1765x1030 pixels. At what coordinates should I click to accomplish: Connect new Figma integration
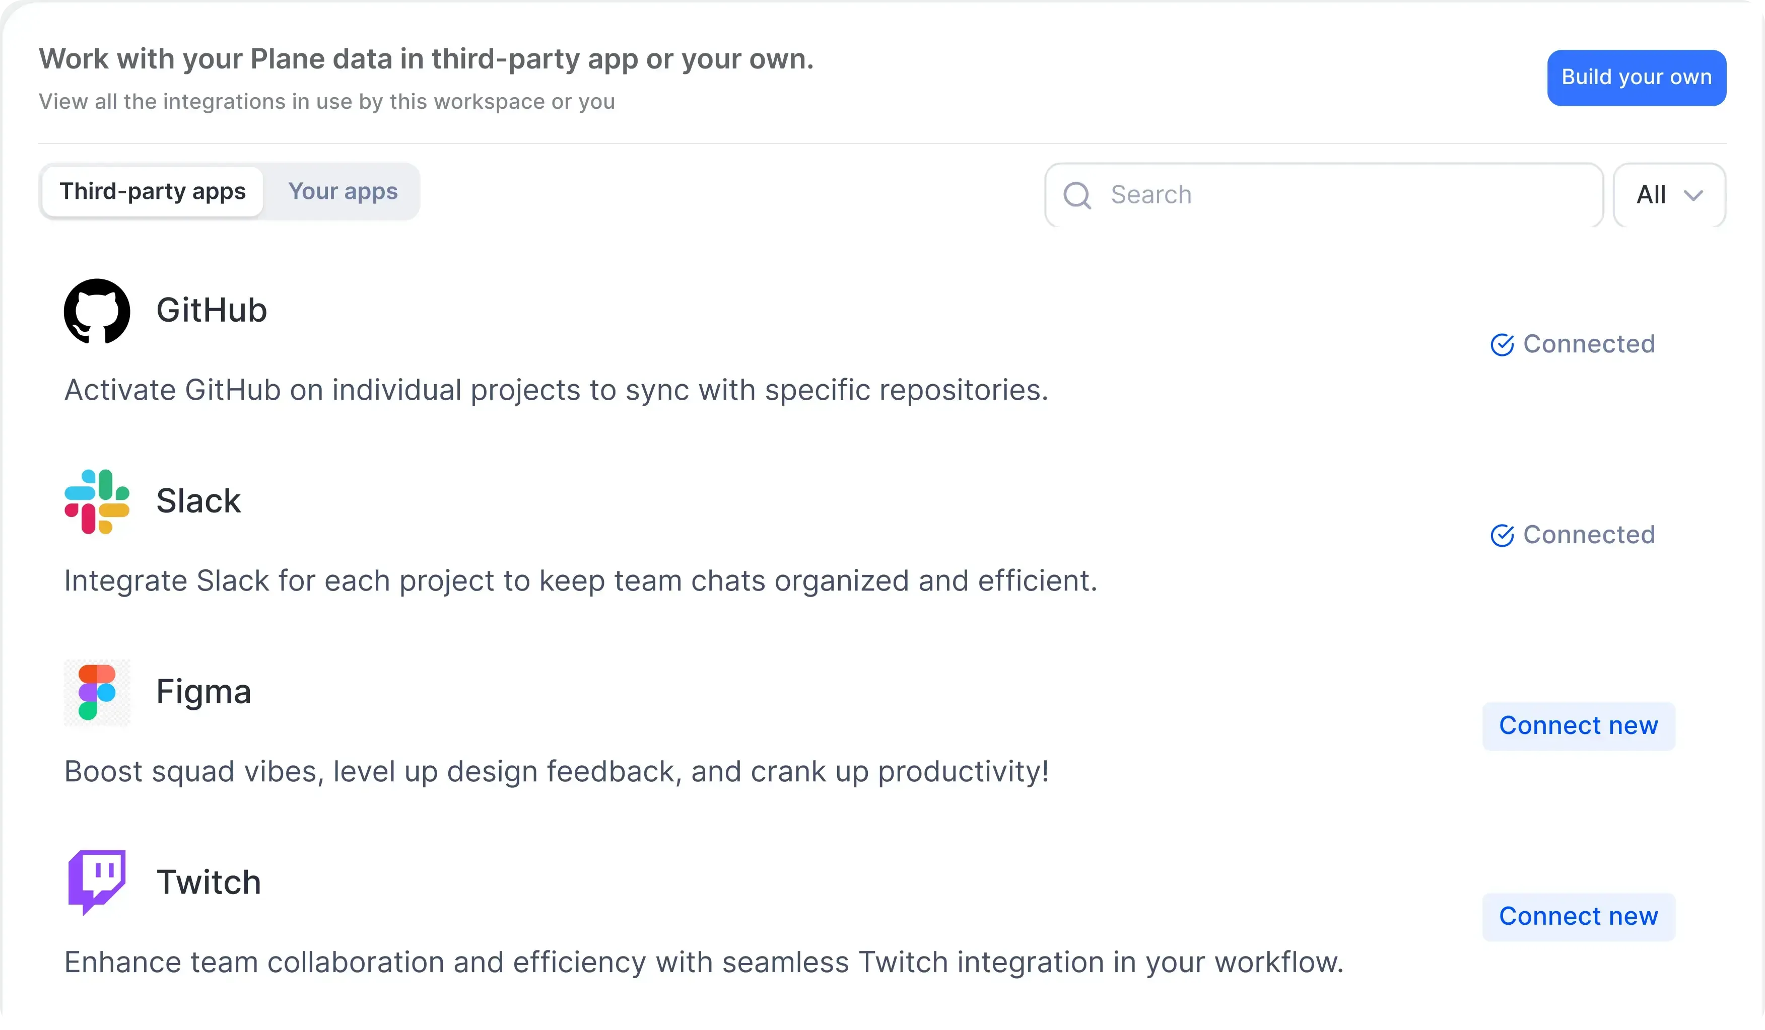tap(1578, 725)
